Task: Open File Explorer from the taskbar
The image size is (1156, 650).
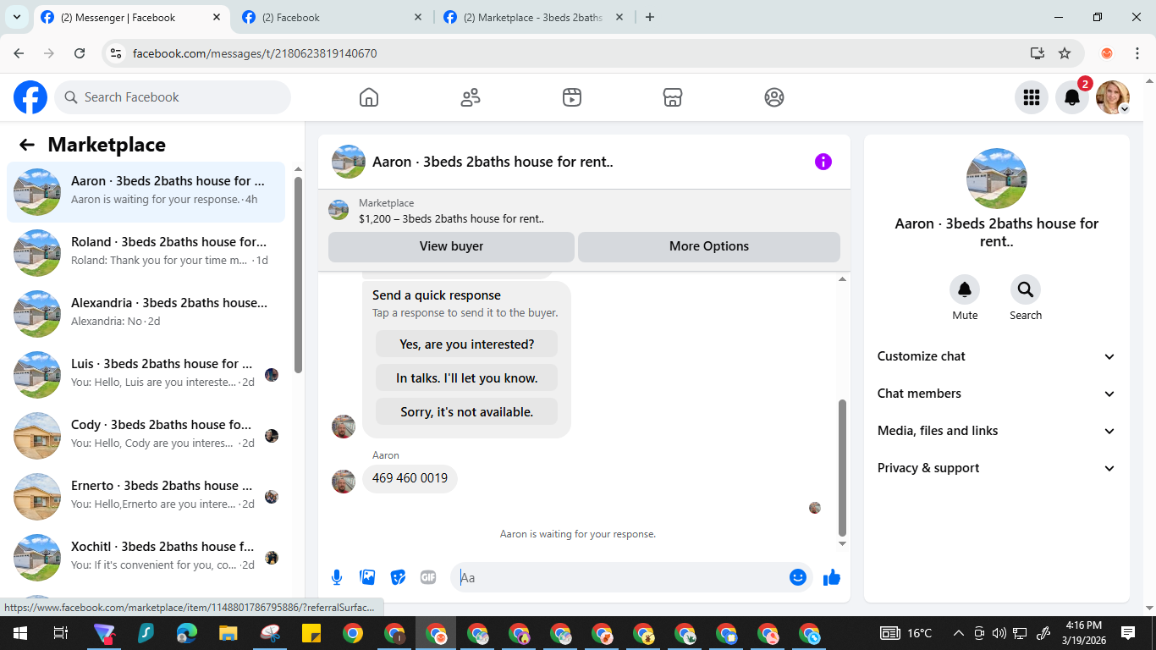Action: [228, 633]
